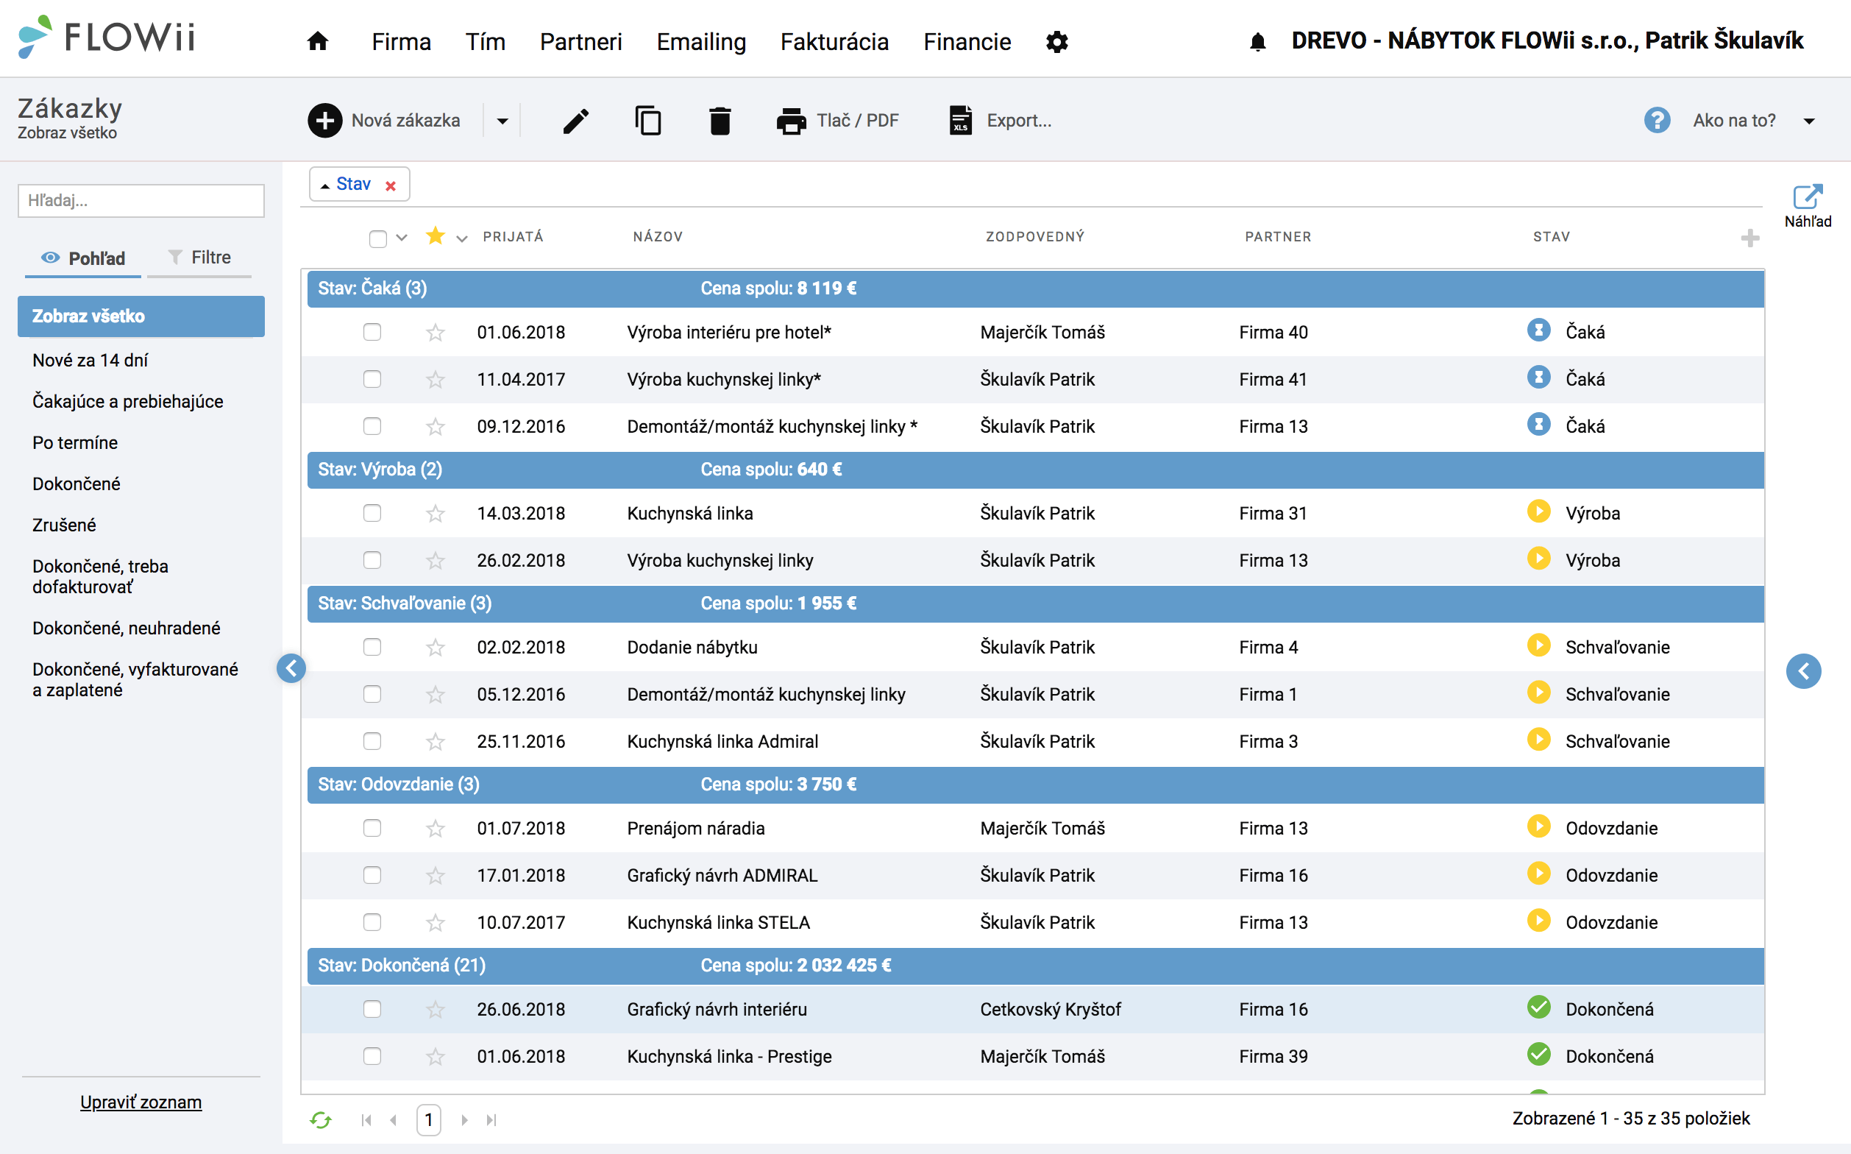
Task: Expand the right preview panel arrow
Action: [1804, 671]
